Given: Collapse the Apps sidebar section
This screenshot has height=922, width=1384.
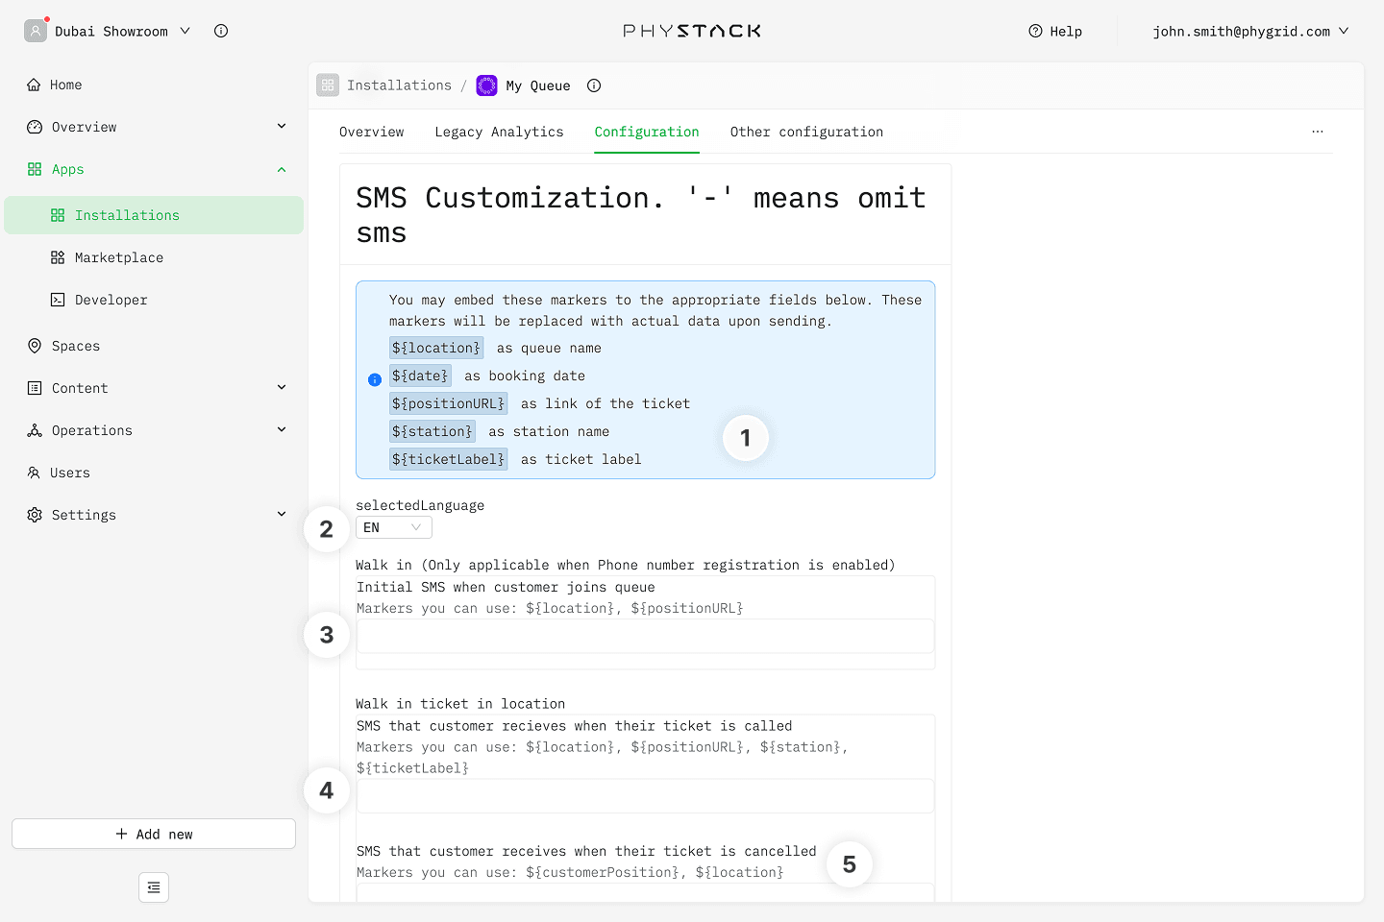Looking at the screenshot, I should coord(282,169).
